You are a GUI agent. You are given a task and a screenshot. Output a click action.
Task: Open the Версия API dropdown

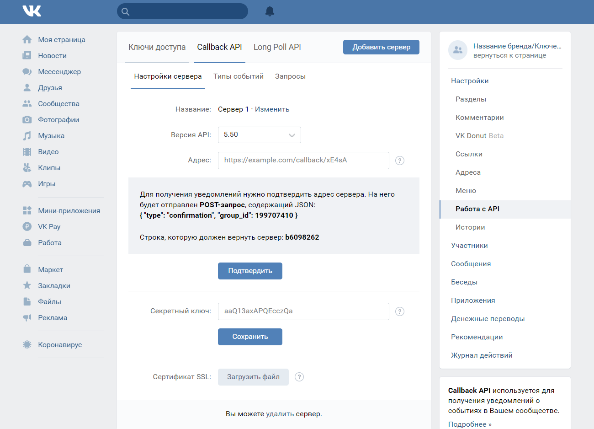pos(260,135)
